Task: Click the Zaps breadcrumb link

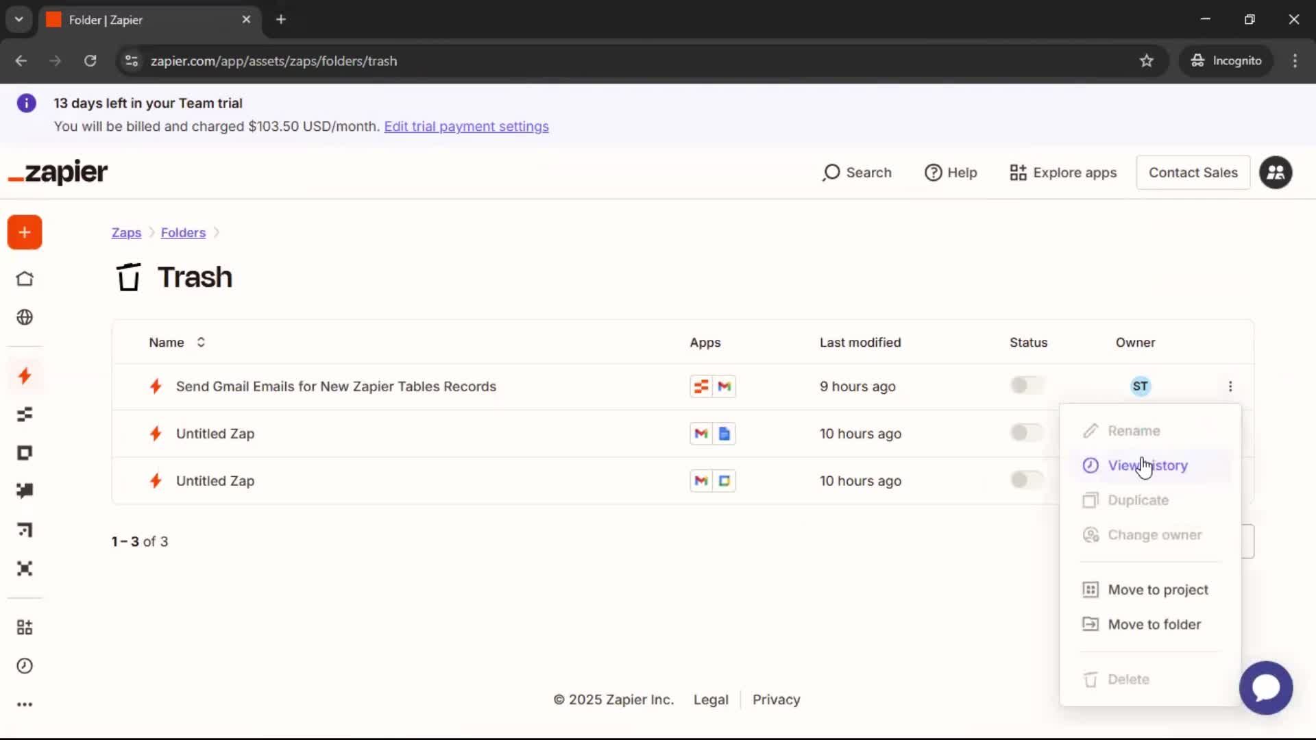Action: click(x=126, y=233)
